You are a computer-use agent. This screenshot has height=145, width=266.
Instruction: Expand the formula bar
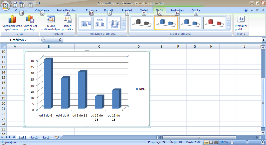[264, 40]
